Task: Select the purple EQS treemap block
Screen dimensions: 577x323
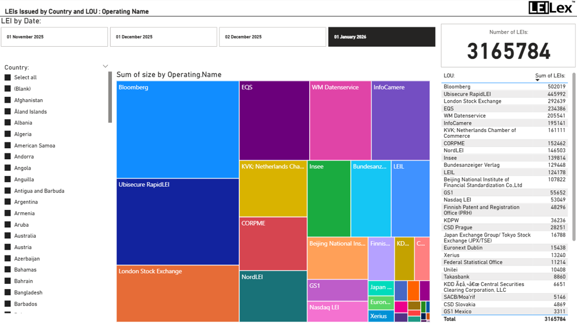Action: click(x=274, y=121)
